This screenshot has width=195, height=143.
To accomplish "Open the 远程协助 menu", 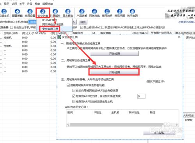I will (48, 4).
